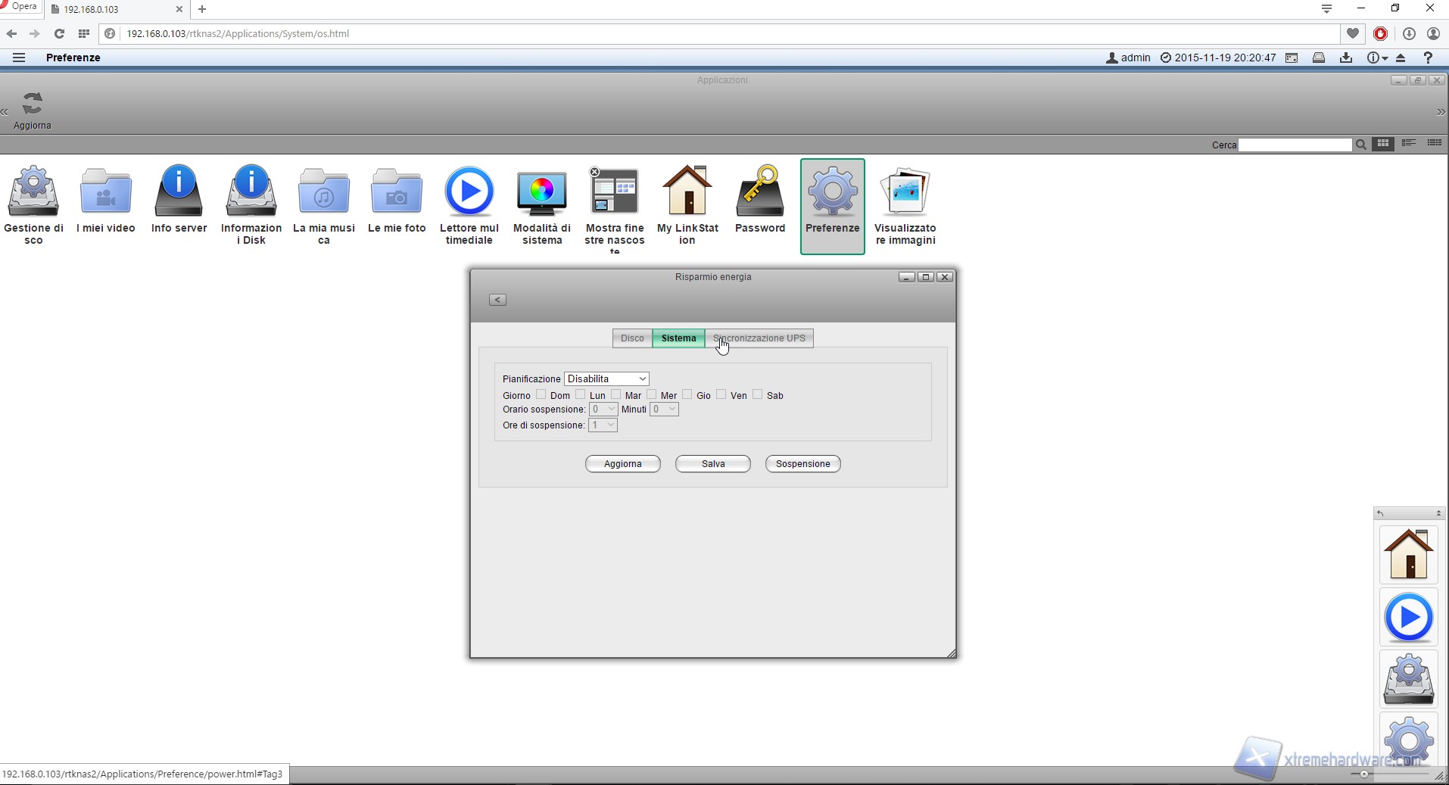
Task: Enable the Mer day checkbox
Action: [x=651, y=394]
